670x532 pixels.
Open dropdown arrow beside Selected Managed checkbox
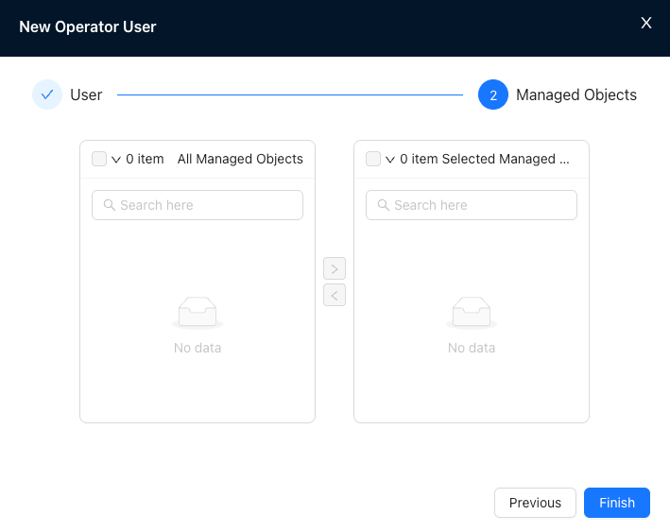[390, 160]
